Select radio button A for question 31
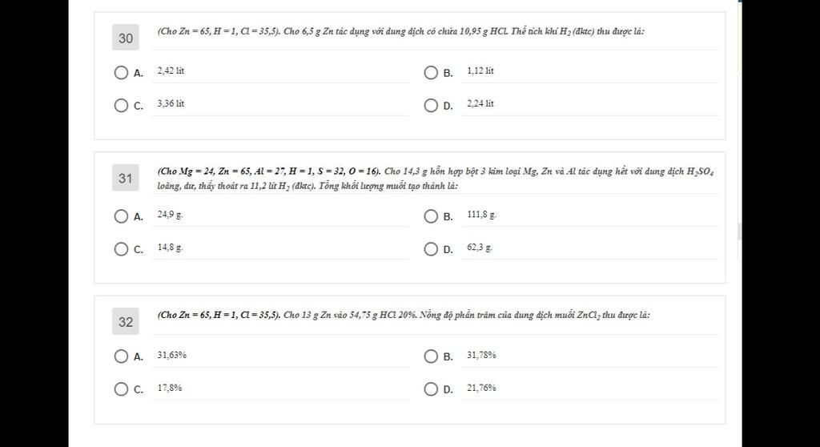The image size is (820, 447). [121, 216]
